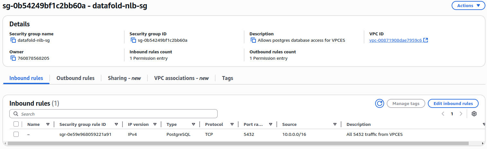Screen dimensions: 487x149
Task: Sort by Port range column
Action: (x=271, y=125)
